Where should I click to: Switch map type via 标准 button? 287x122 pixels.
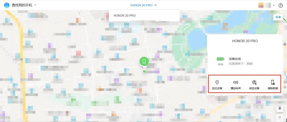point(278,17)
